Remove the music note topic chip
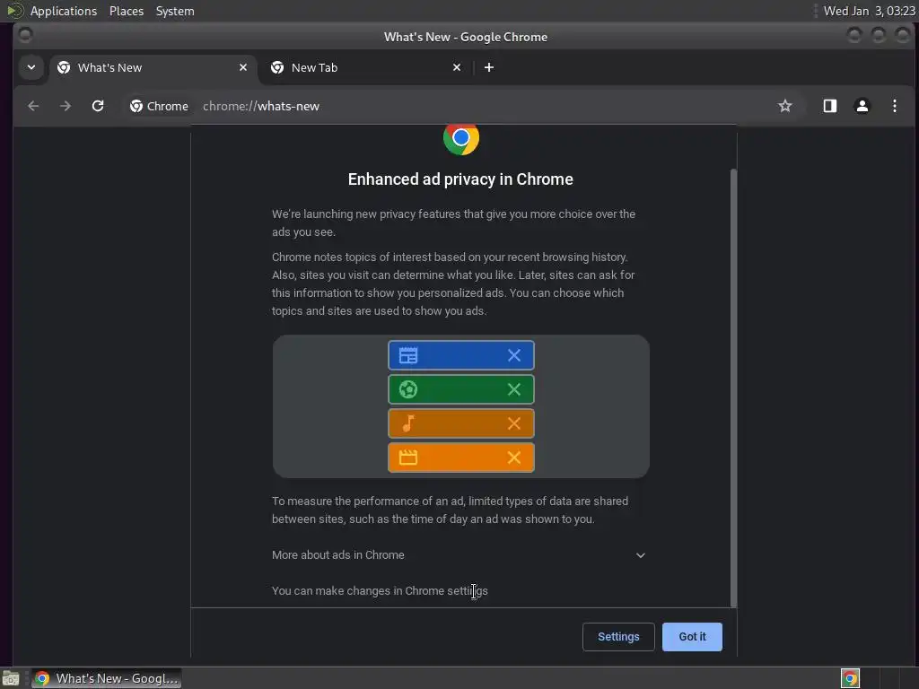 click(514, 423)
